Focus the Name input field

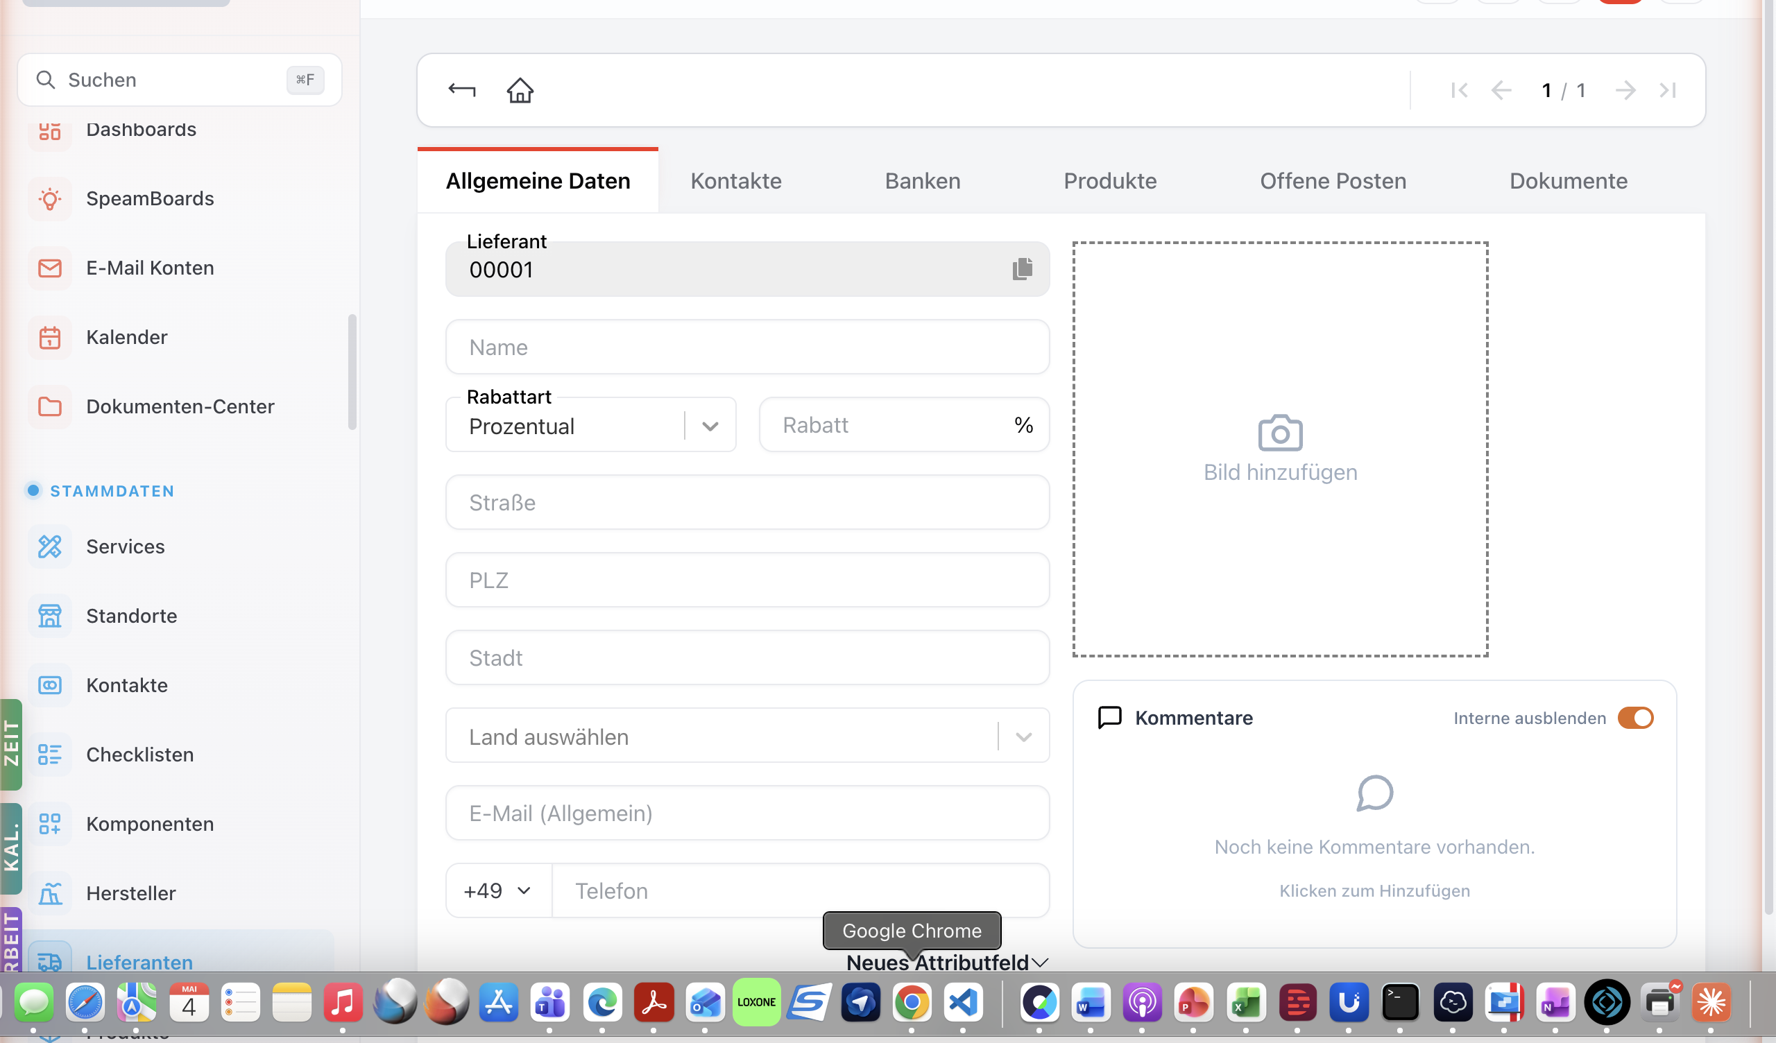coord(747,347)
